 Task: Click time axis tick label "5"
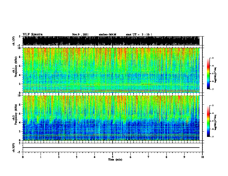coord(113,157)
